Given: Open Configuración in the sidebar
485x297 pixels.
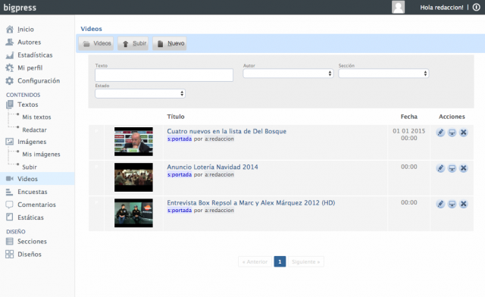Looking at the screenshot, I should [x=39, y=81].
